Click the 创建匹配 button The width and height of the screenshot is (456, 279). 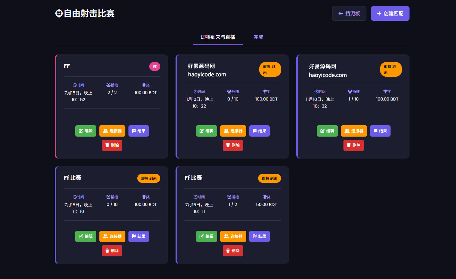point(390,13)
